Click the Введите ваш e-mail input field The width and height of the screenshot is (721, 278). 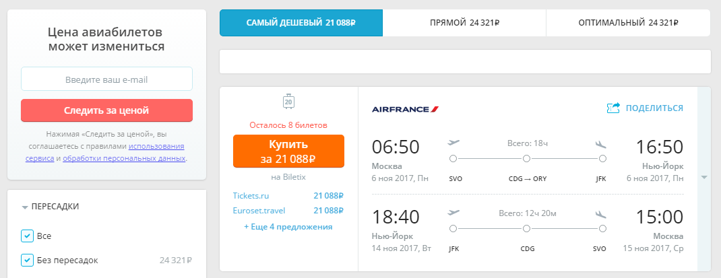pyautogui.click(x=106, y=79)
